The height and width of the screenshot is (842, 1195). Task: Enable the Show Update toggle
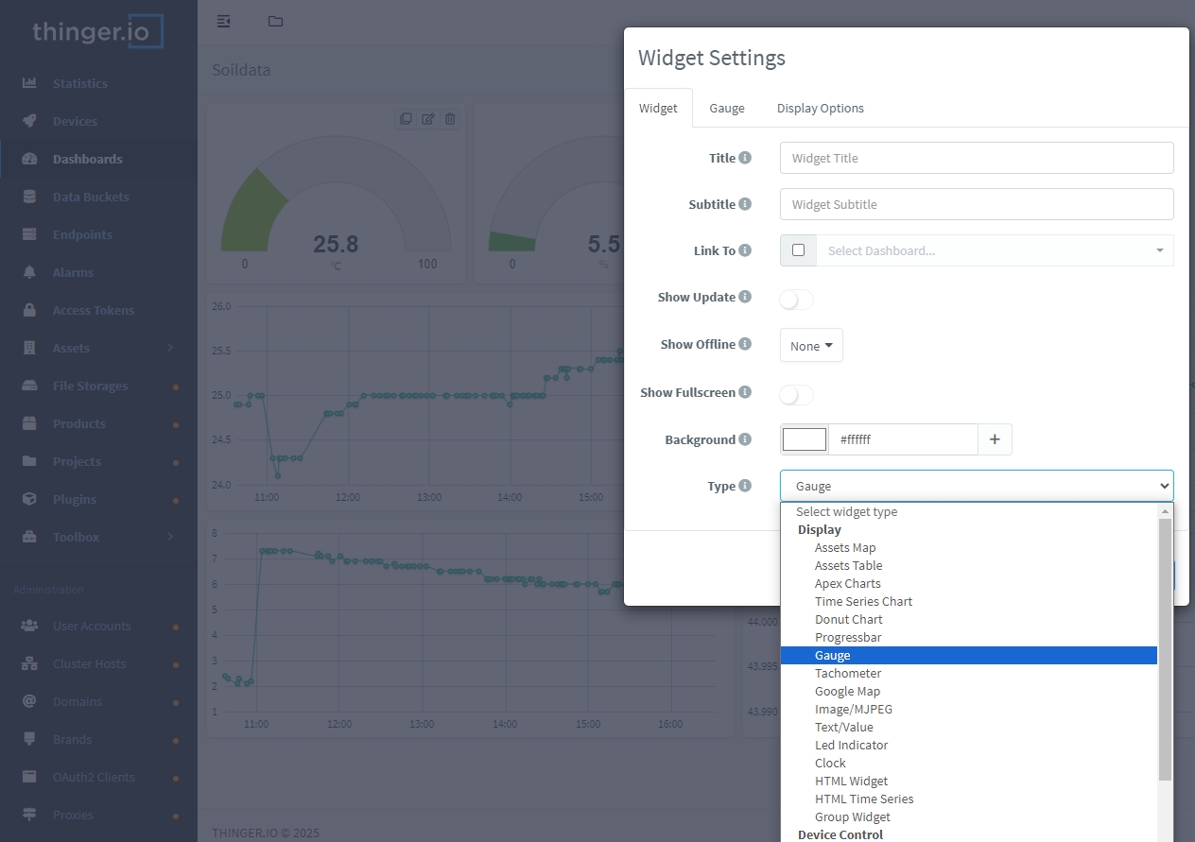point(795,299)
